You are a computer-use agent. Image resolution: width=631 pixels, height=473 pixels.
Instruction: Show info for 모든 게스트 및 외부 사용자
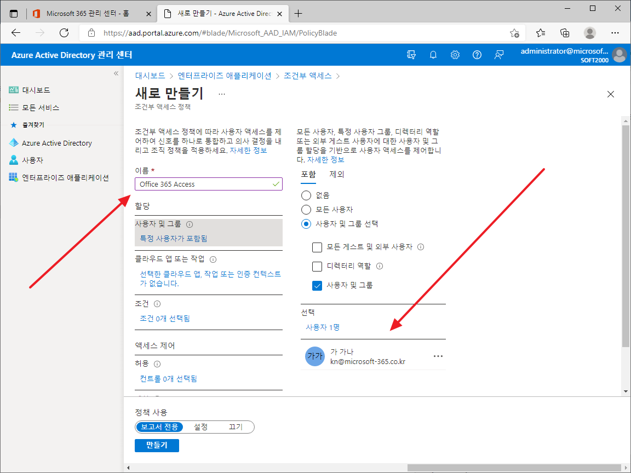421,247
